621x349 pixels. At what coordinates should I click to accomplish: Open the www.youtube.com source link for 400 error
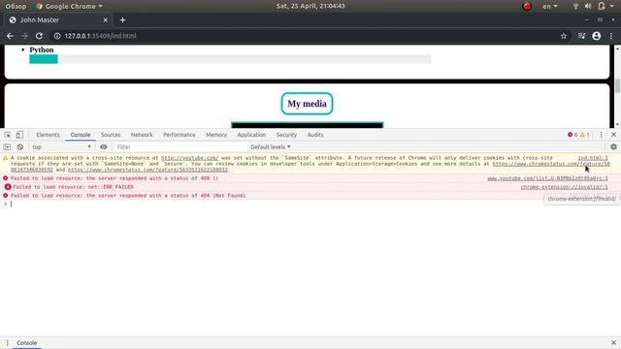tap(547, 178)
